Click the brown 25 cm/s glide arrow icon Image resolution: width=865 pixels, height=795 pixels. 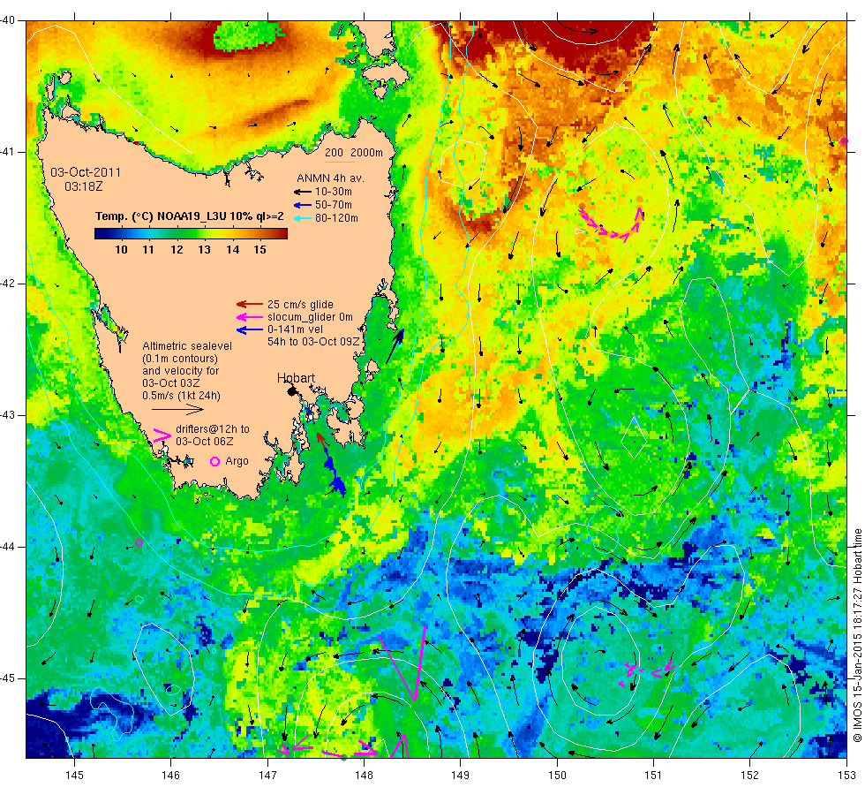(x=249, y=304)
